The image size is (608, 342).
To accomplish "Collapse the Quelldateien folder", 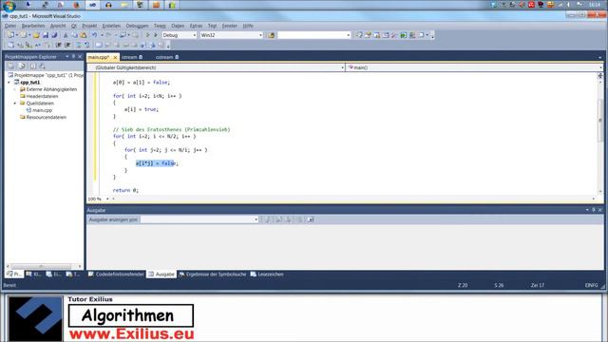I will (15, 104).
